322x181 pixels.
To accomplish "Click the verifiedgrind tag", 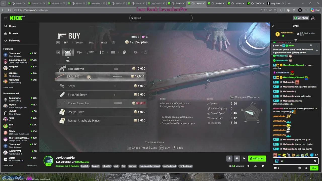I will coord(169,166).
